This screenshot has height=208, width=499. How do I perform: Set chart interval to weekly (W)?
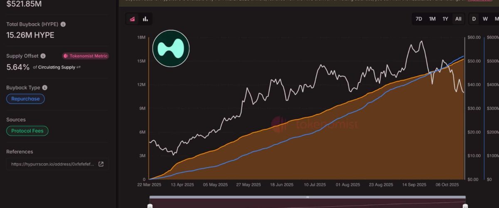point(485,19)
